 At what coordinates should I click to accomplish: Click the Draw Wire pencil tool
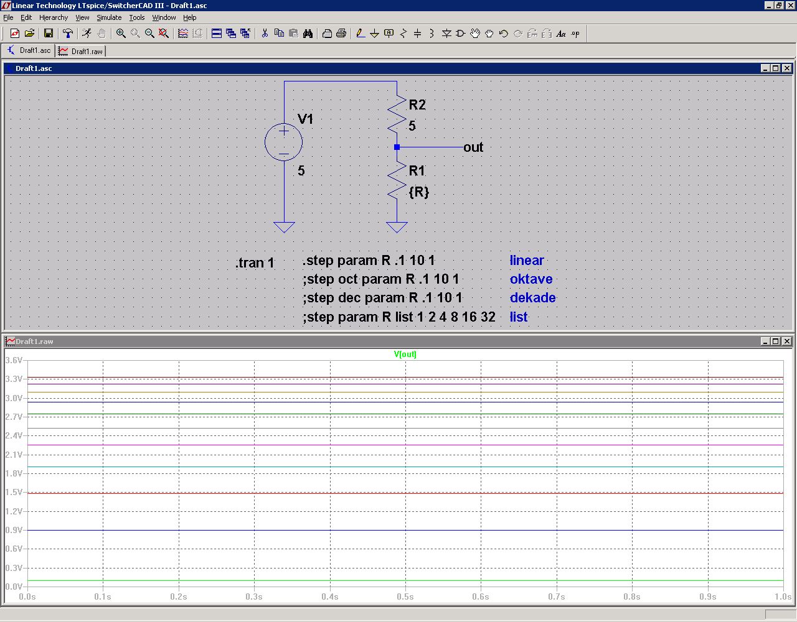[x=360, y=34]
